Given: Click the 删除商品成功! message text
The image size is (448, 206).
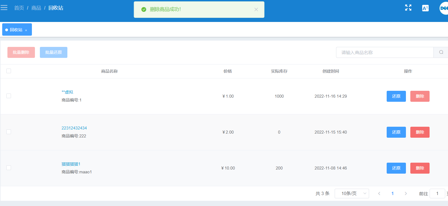Looking at the screenshot, I should (x=165, y=9).
